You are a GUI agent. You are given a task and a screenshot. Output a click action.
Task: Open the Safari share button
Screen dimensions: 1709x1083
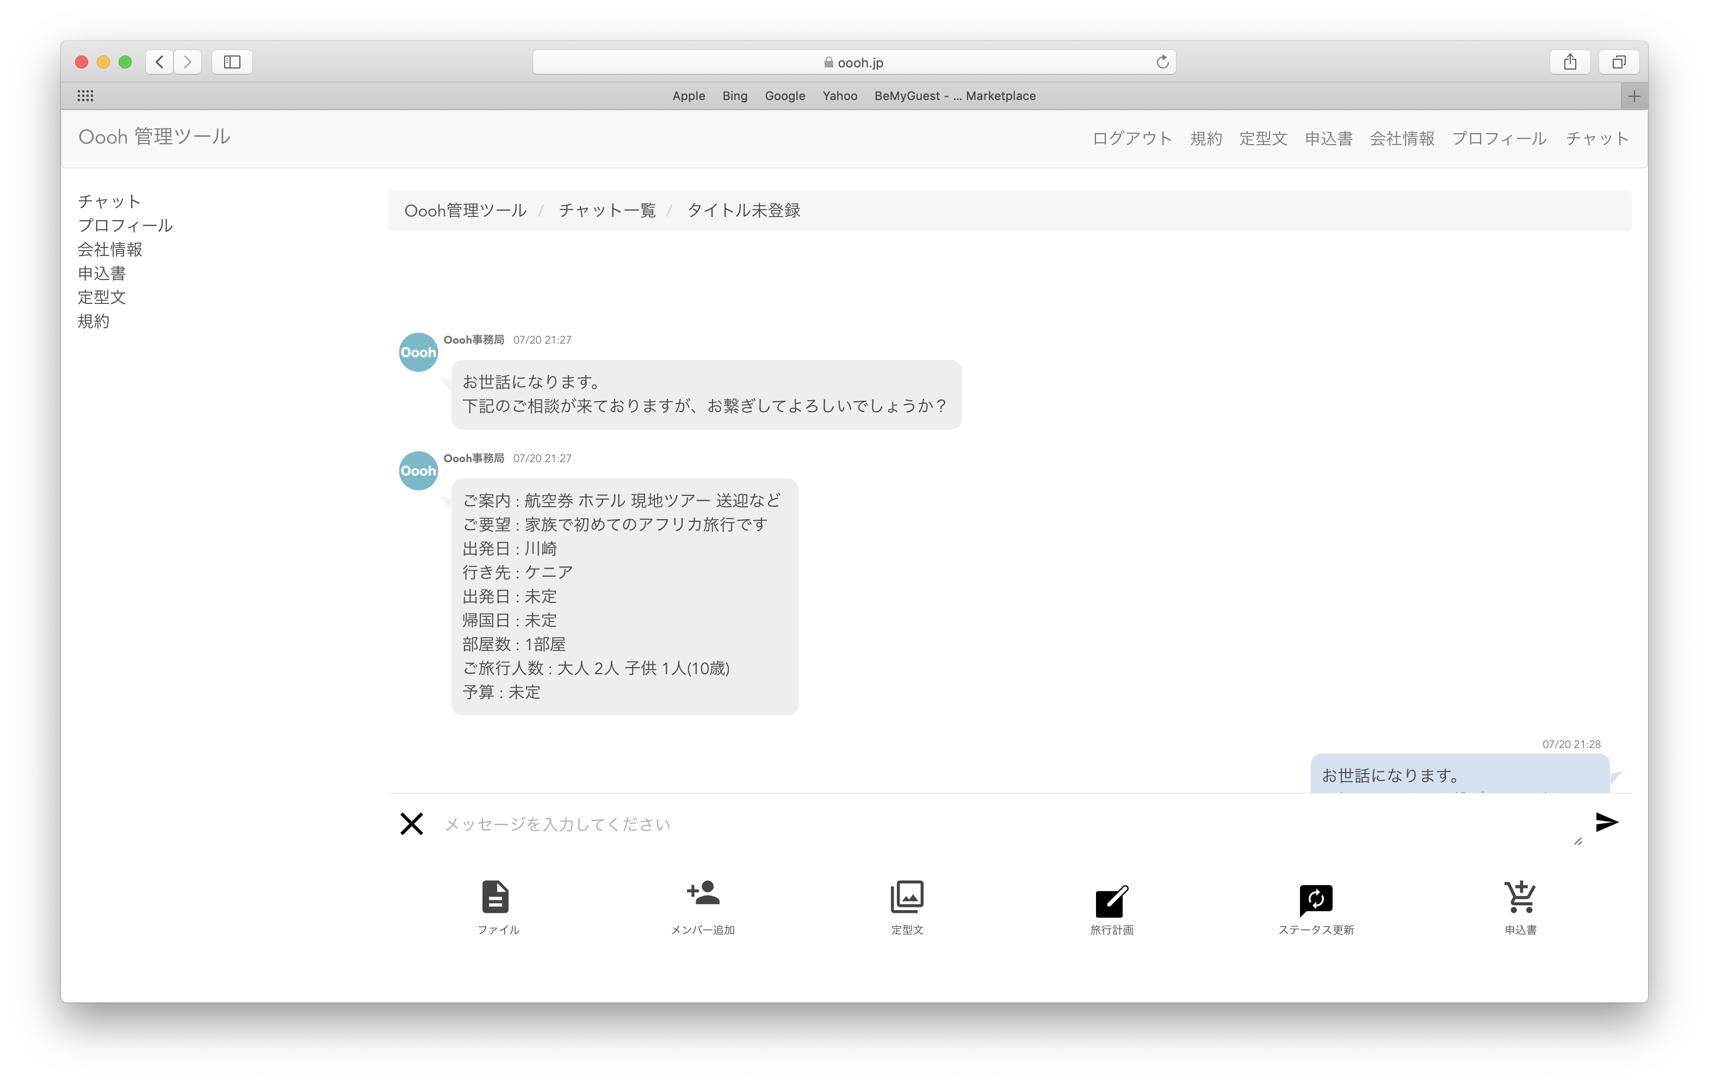coord(1570,61)
